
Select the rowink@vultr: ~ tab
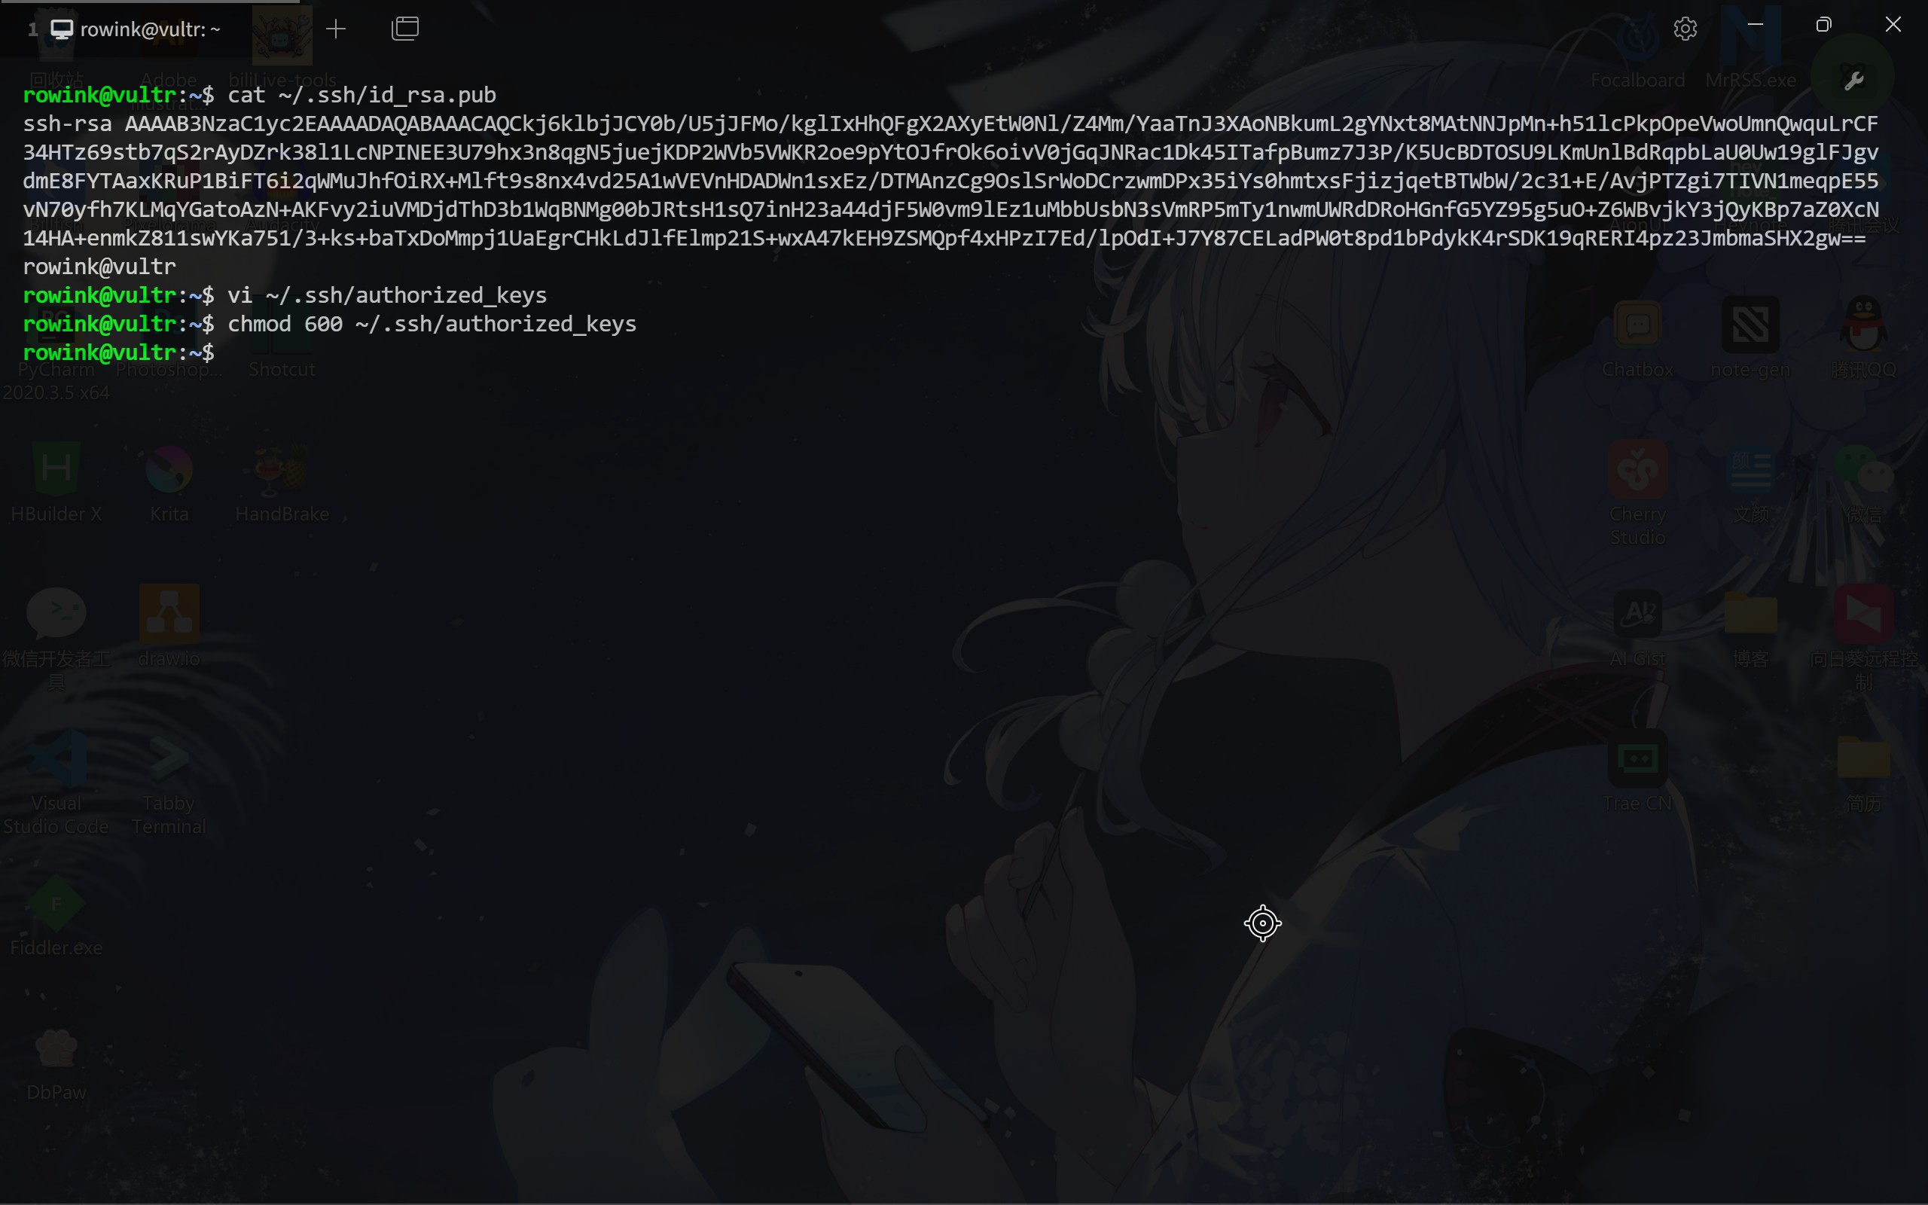(x=149, y=29)
